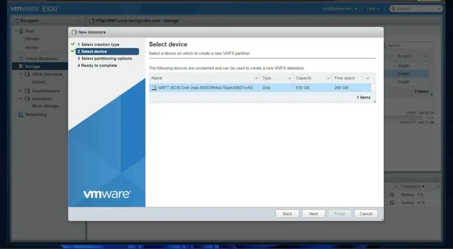Click the Free space column header label

pos(344,78)
